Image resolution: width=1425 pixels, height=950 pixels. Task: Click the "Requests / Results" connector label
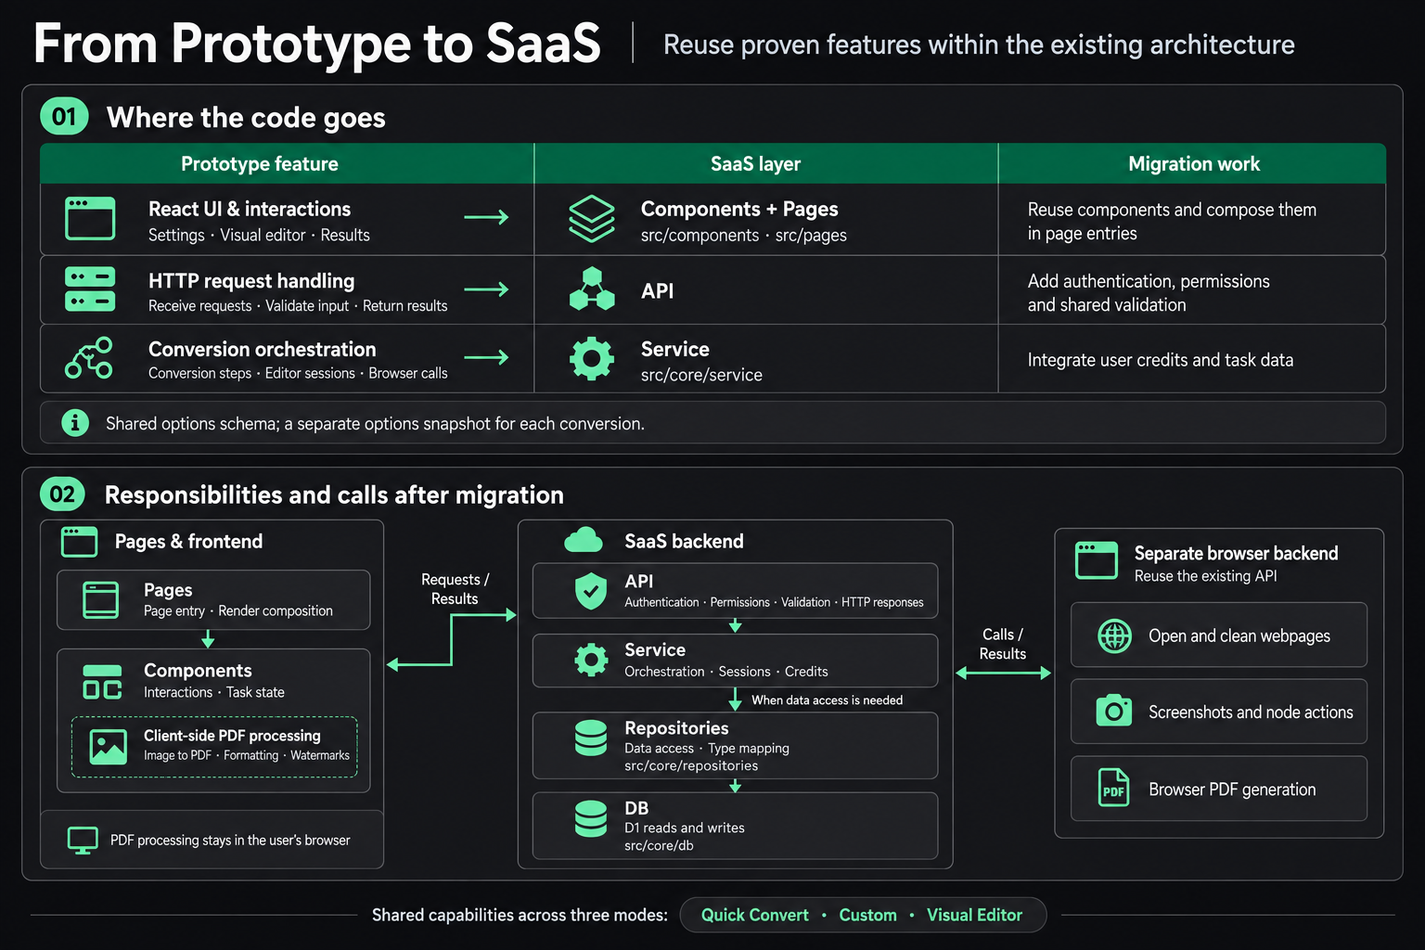click(x=455, y=589)
